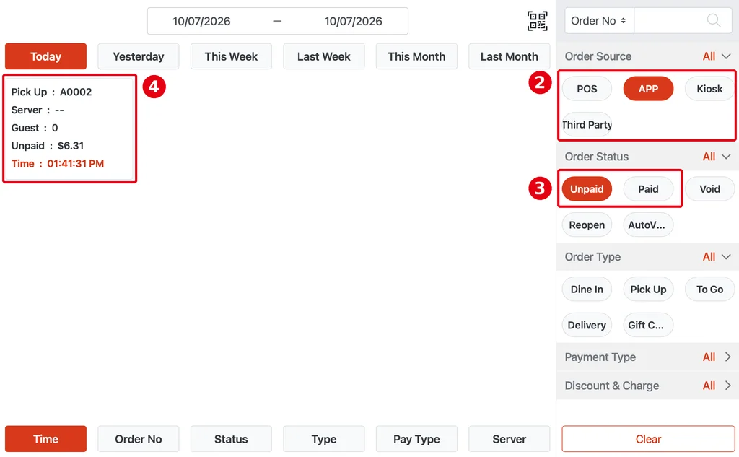
Task: Filter by To Go order type
Action: point(709,289)
